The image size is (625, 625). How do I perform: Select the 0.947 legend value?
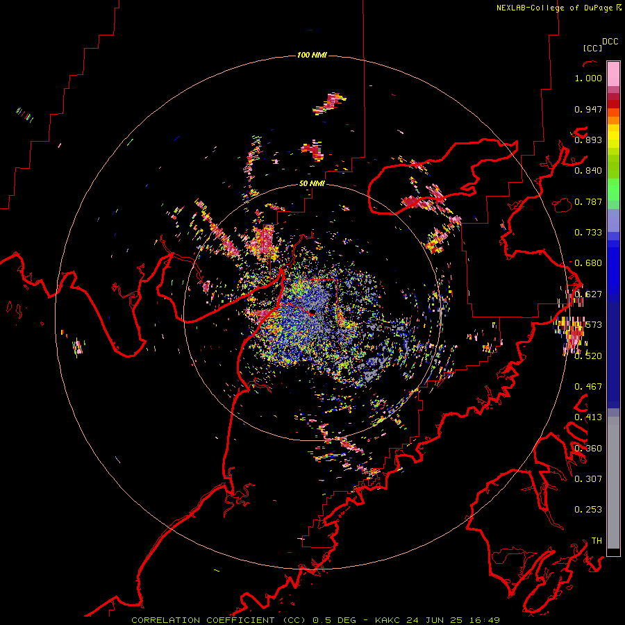[588, 109]
